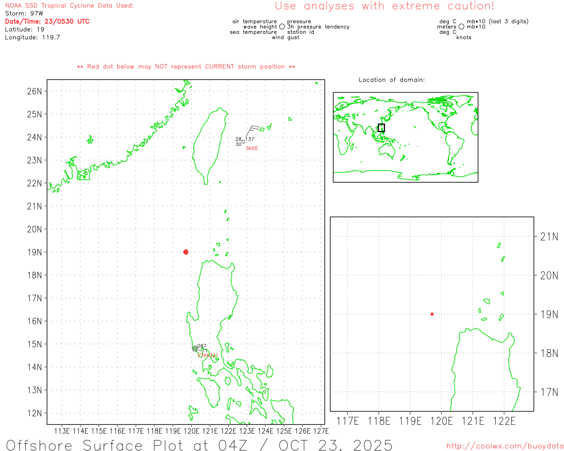Click the 'NOAA SSD Tropical Cyclone Data Used' text
Viewport: 564px width, 451px height.
coord(69,6)
